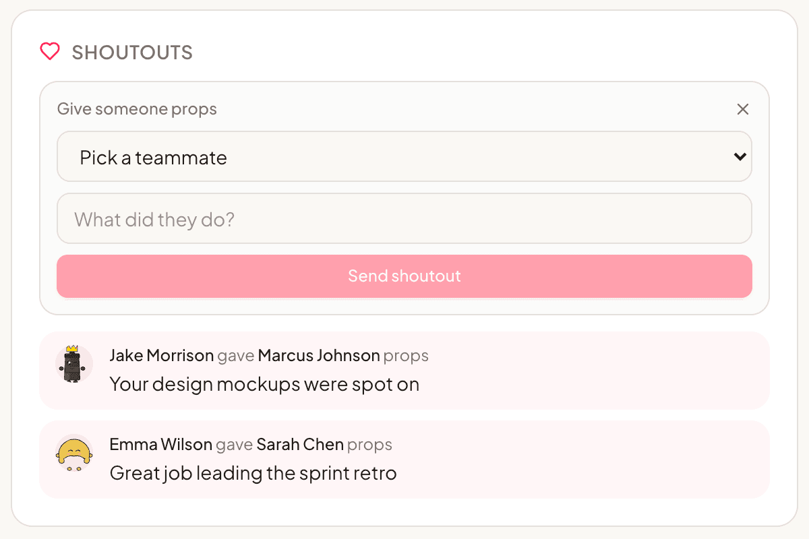
Task: Select the Give someone props heading
Action: [137, 108]
